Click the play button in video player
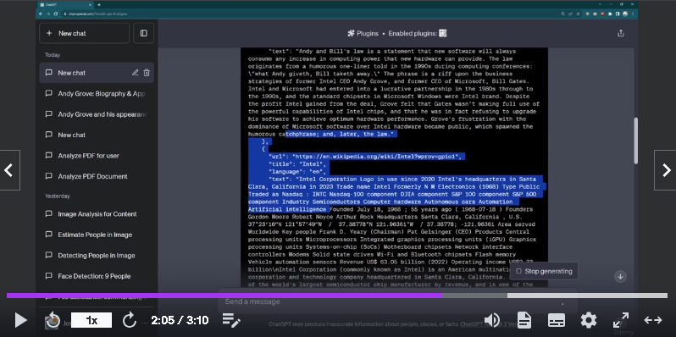This screenshot has height=337, width=676. pos(20,320)
